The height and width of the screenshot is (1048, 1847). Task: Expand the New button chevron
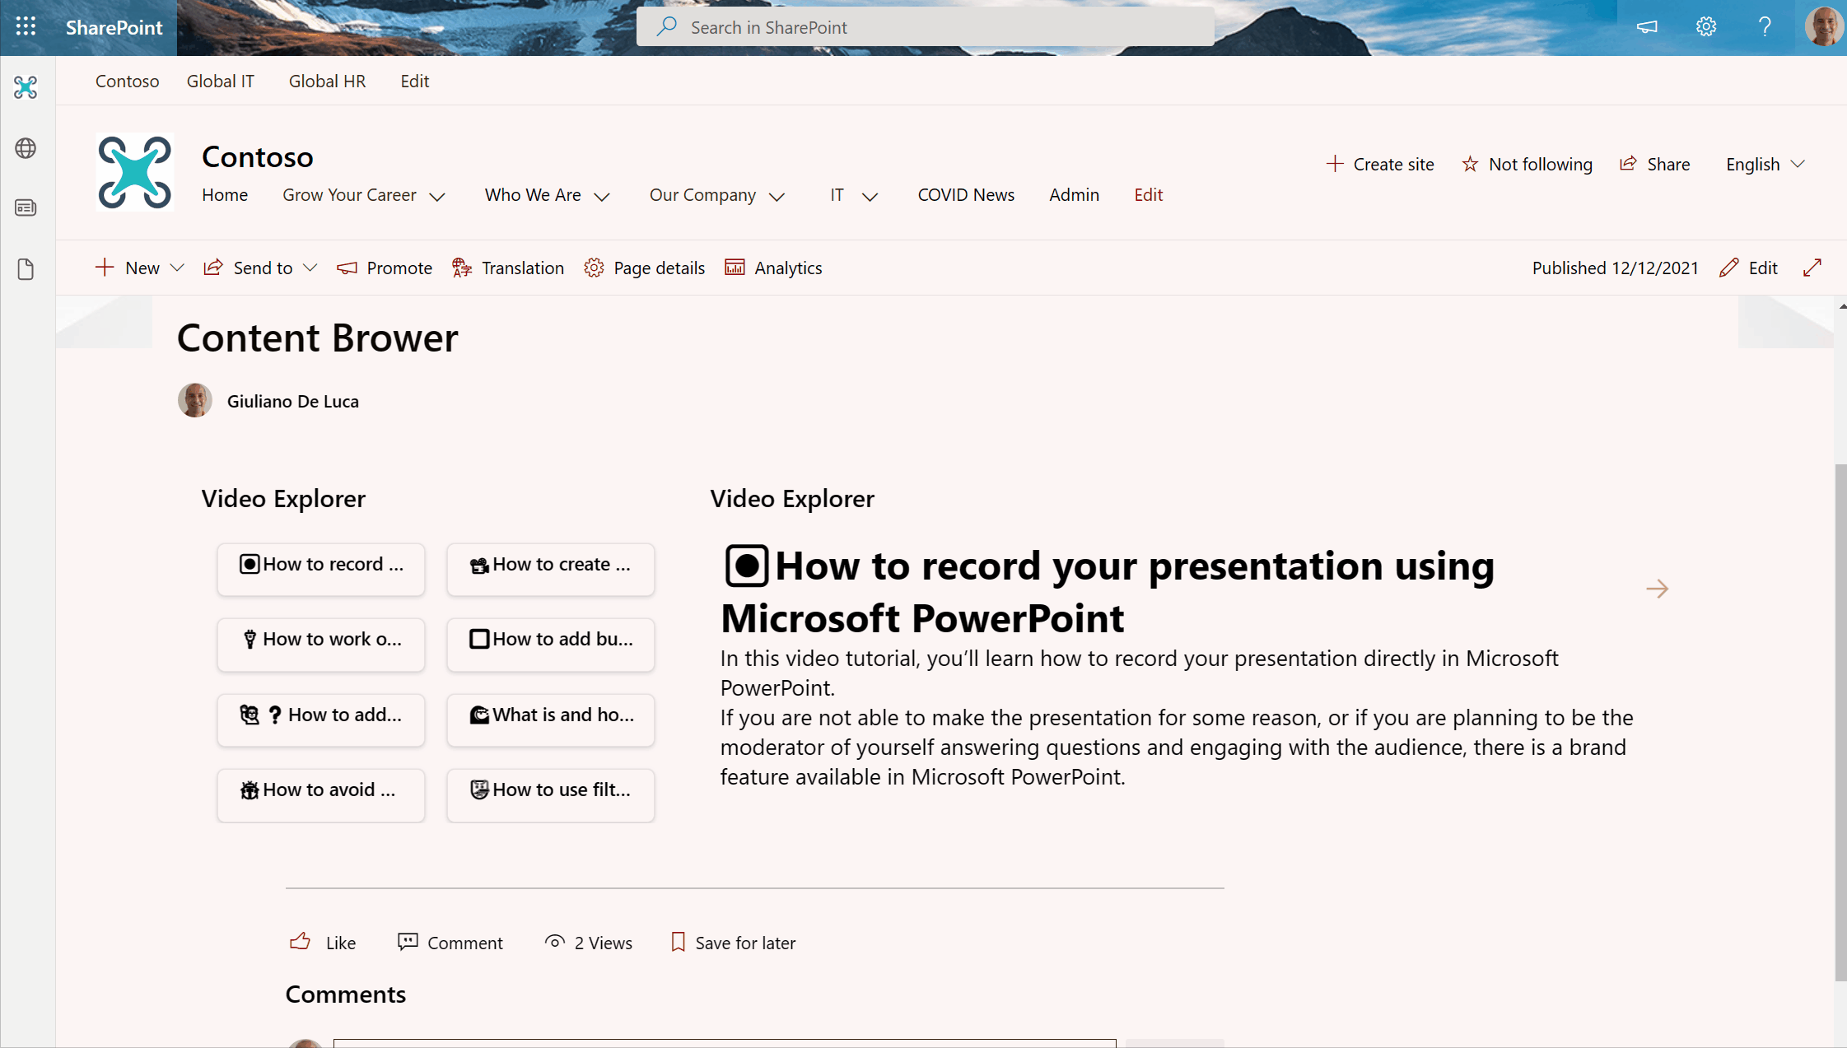pyautogui.click(x=177, y=268)
